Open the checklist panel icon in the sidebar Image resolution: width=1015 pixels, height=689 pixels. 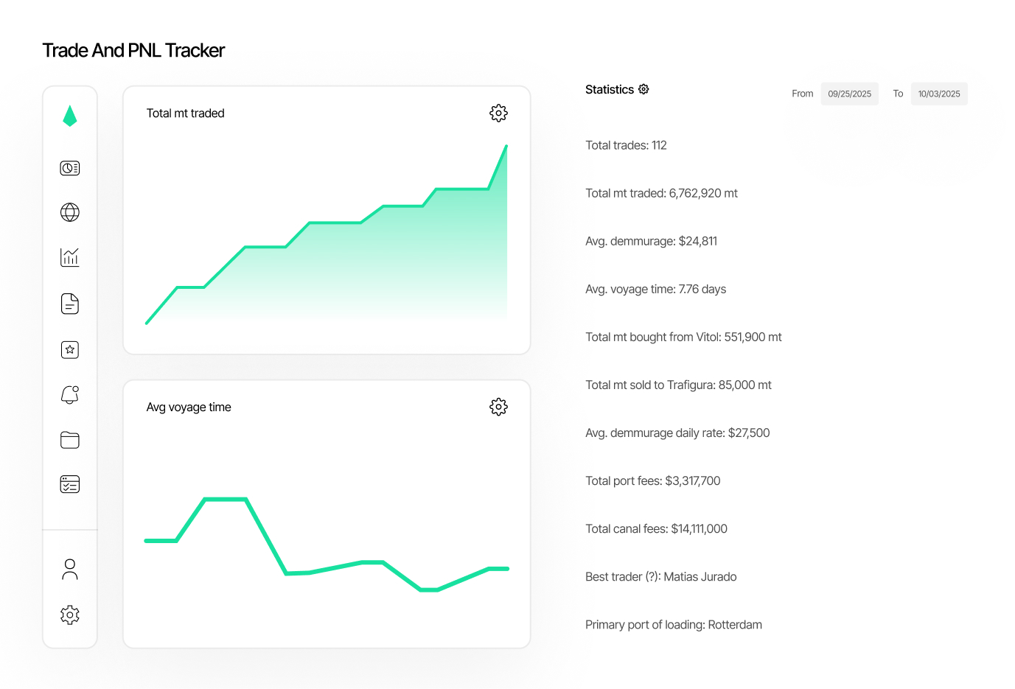[69, 484]
